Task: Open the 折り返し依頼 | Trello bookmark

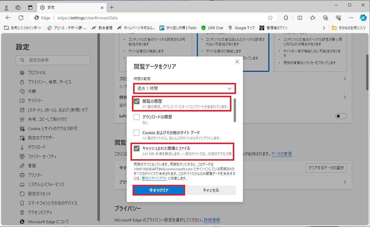Action: click(178, 28)
